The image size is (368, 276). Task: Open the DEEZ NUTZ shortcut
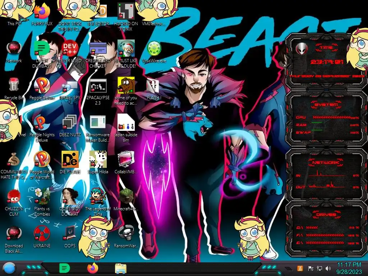[x=70, y=126]
